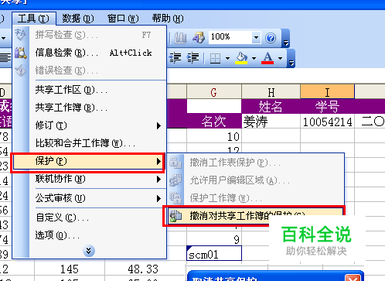Open the Help (帮助) menu

pyautogui.click(x=168, y=19)
